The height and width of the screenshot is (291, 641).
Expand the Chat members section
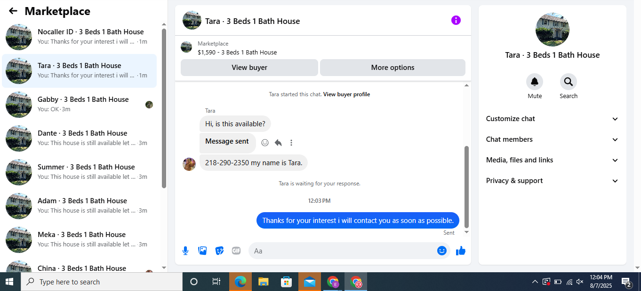click(x=552, y=139)
